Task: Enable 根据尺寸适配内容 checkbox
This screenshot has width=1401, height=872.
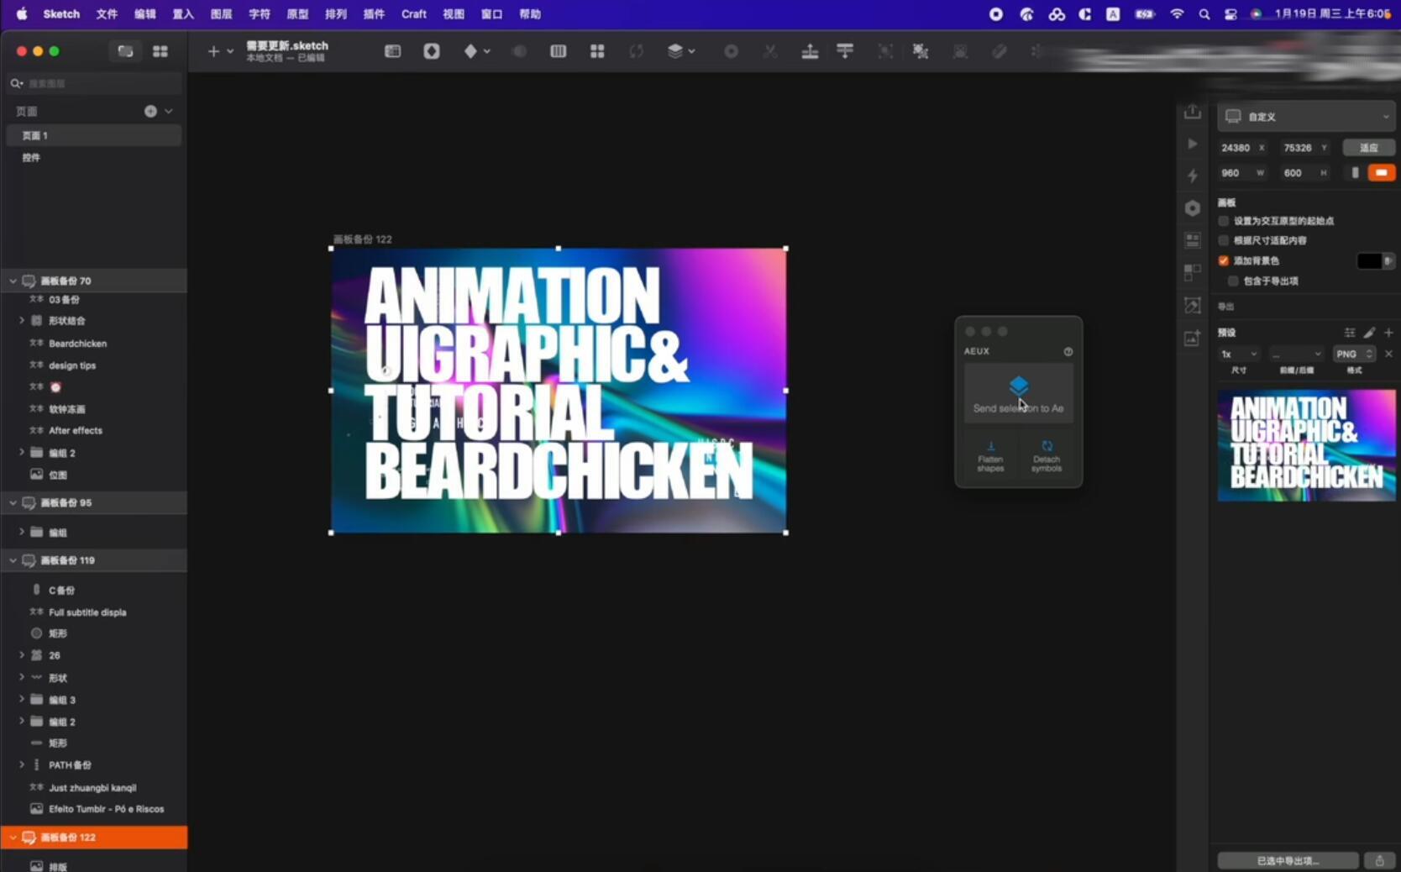Action: [x=1224, y=240]
